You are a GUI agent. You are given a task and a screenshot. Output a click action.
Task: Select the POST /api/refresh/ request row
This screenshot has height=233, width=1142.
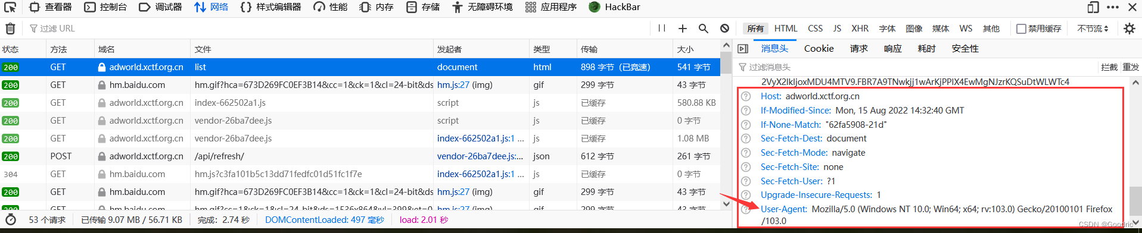360,156
